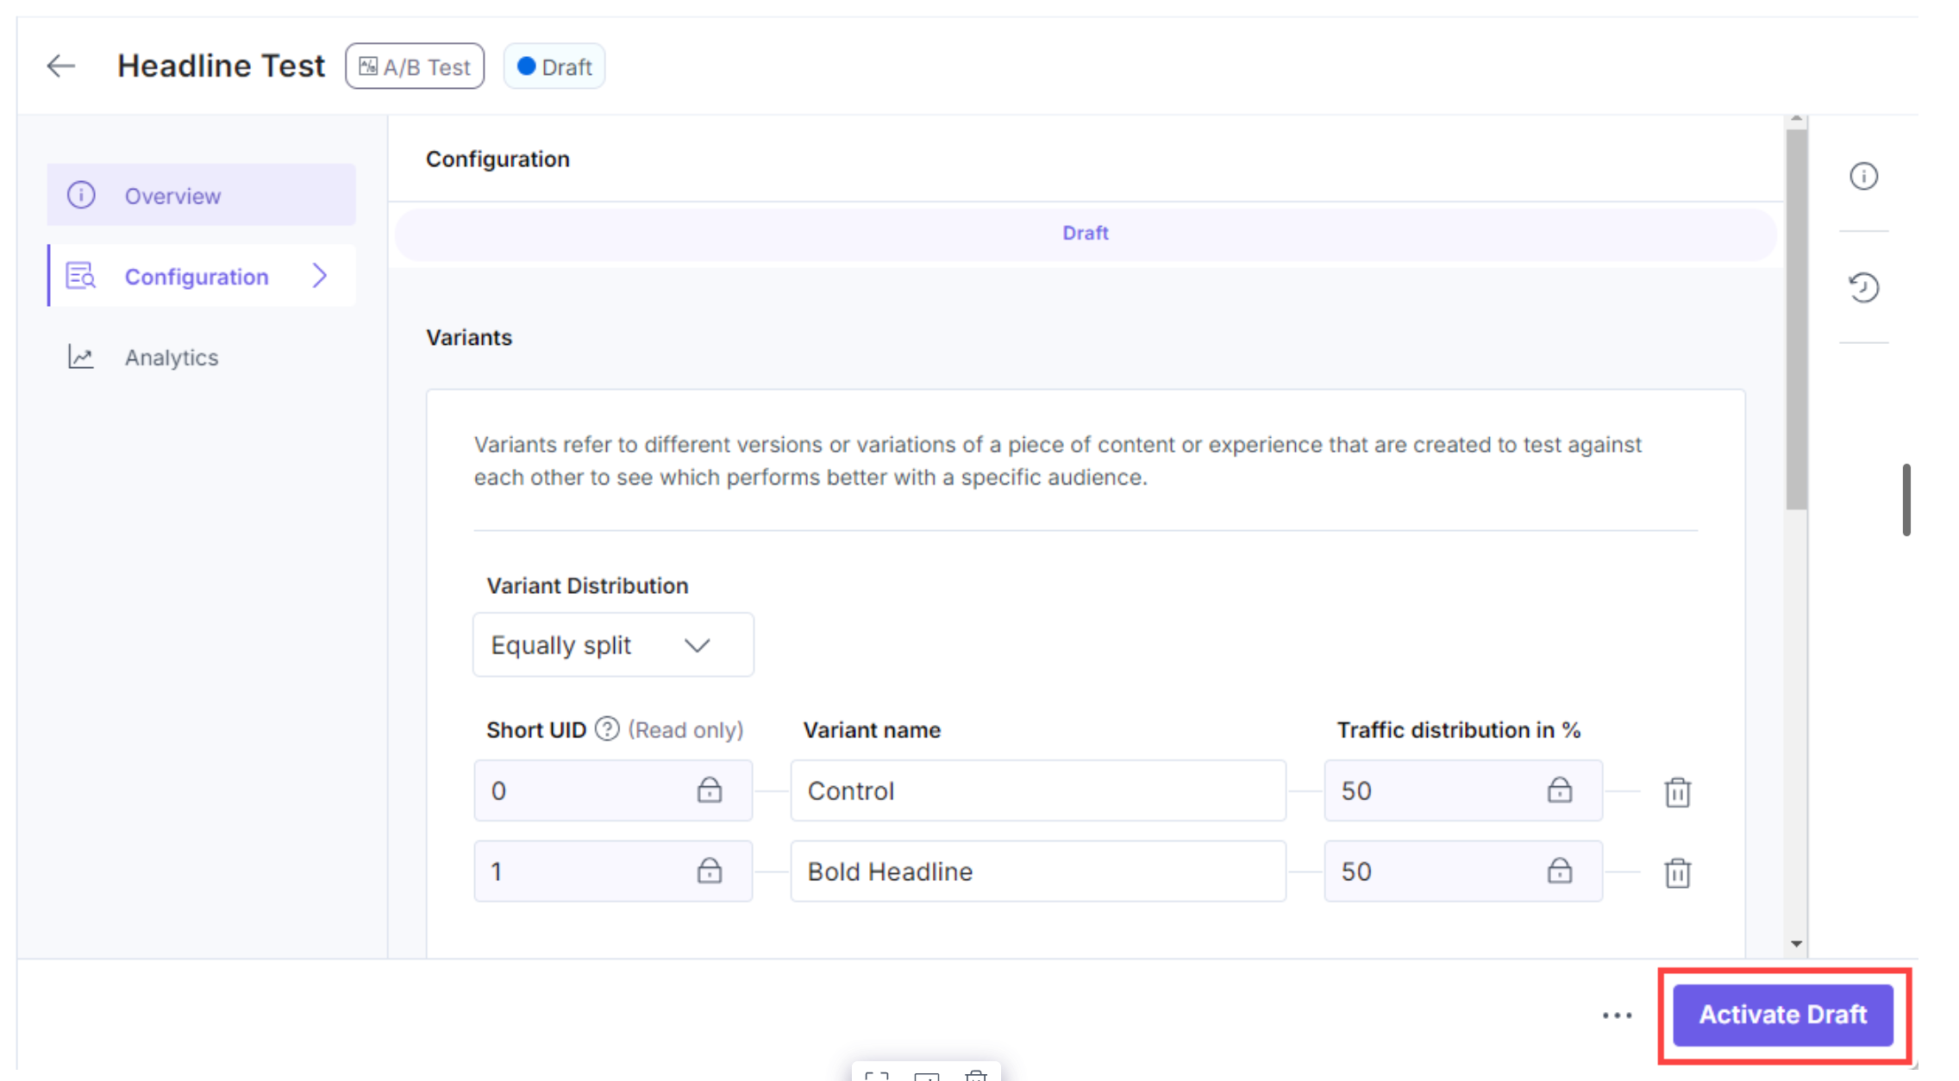The width and height of the screenshot is (1959, 1081).
Task: Delete the Control variant with trash icon
Action: 1676,791
